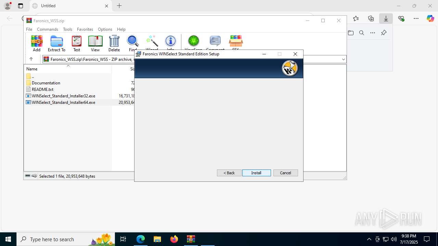This screenshot has width=438, height=246.
Task: Open the Favorites menu
Action: (85, 29)
